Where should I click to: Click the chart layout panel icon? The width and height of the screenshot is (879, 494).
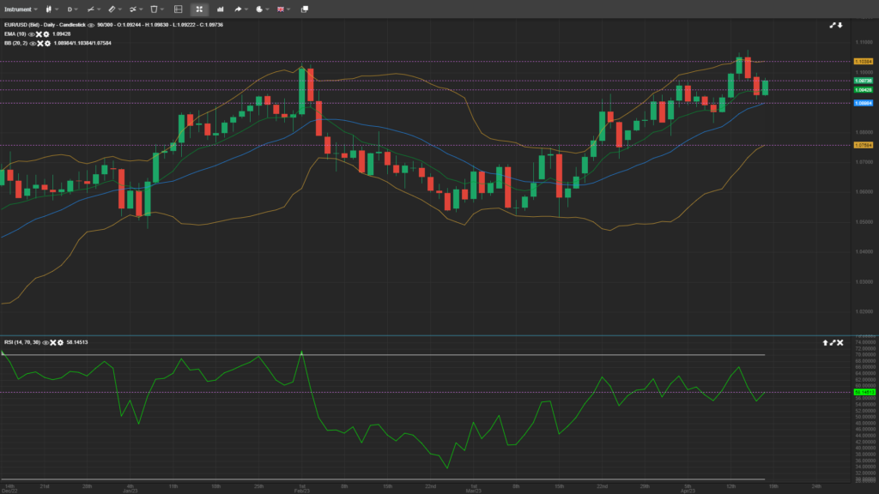click(x=178, y=9)
